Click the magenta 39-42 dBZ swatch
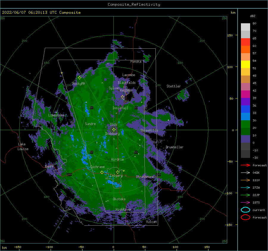The height and width of the screenshot is (251, 268). coord(245,94)
